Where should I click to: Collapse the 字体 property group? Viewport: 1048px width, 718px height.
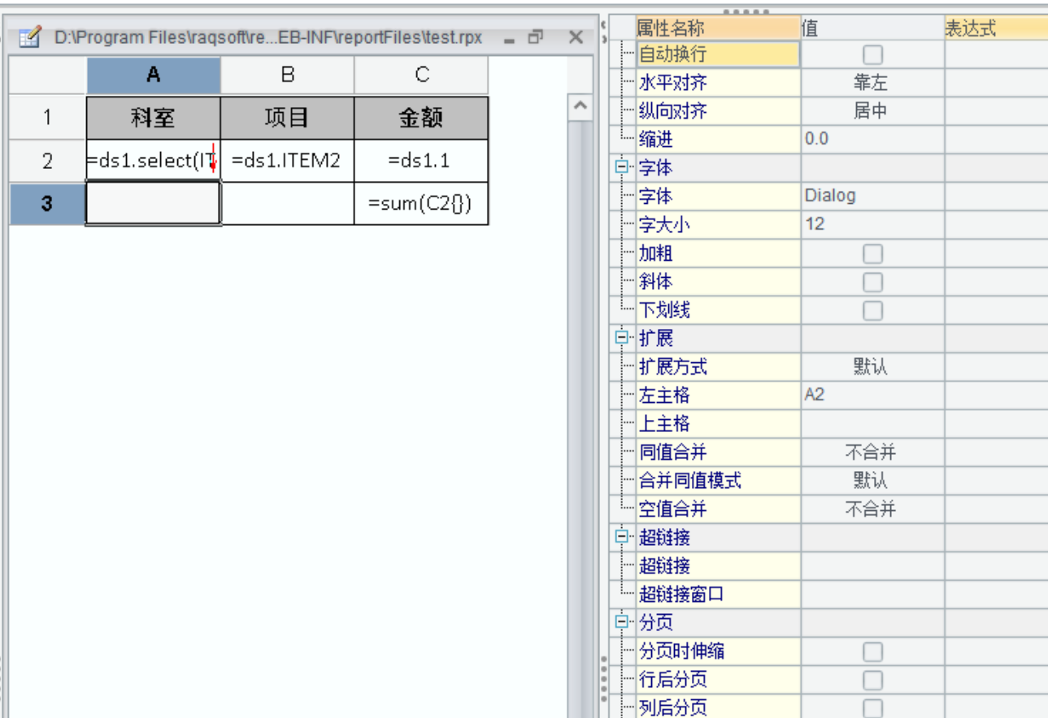pyautogui.click(x=622, y=168)
